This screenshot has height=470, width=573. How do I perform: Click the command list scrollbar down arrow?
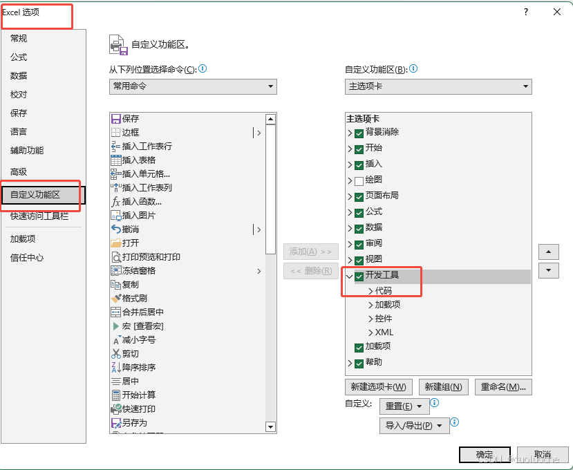click(x=270, y=427)
